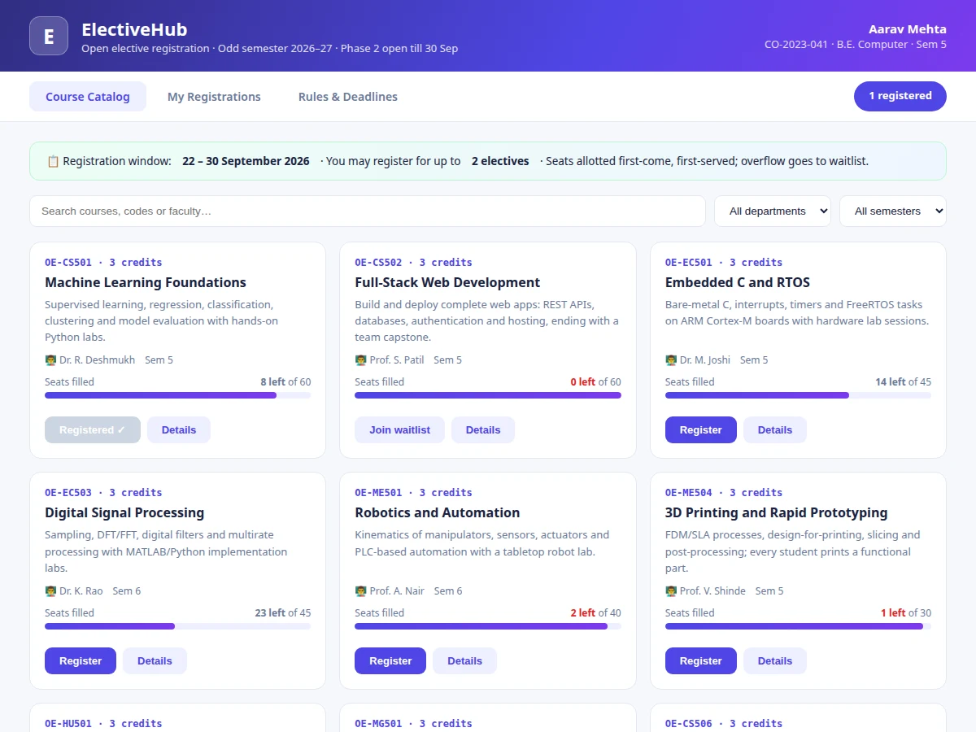
Task: Open Details for Full-Stack Web Development
Action: (483, 429)
